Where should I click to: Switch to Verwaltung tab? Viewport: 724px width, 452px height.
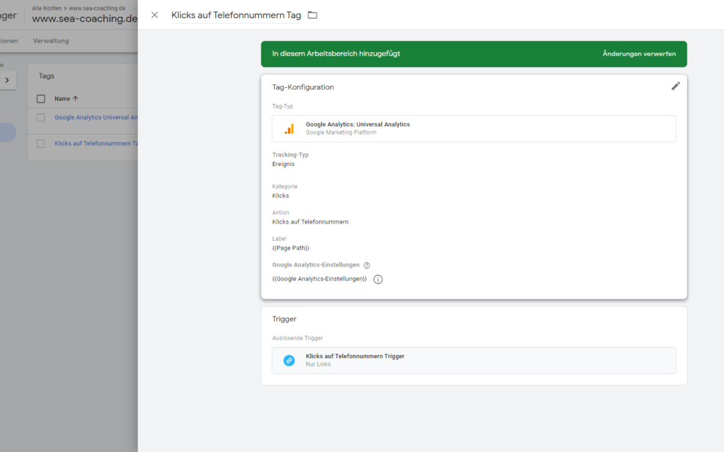tap(51, 41)
